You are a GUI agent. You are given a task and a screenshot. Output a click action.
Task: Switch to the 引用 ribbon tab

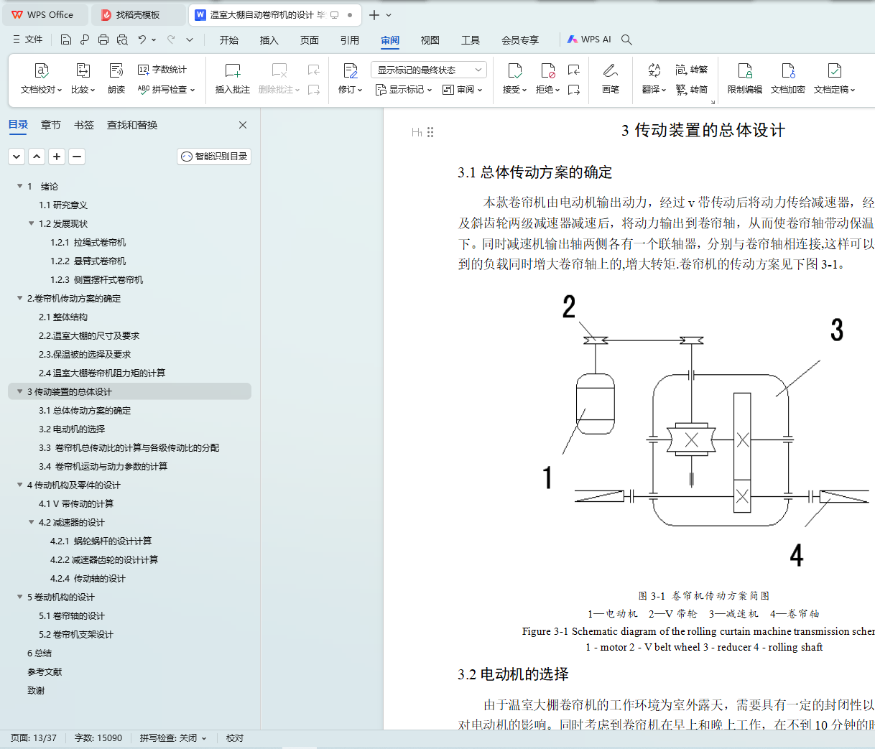(x=350, y=40)
